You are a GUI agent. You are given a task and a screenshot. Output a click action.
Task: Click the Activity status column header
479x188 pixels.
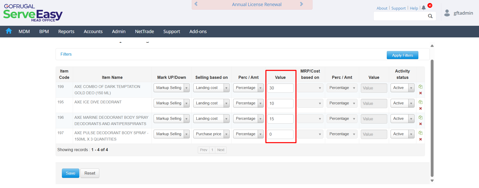[x=402, y=74]
